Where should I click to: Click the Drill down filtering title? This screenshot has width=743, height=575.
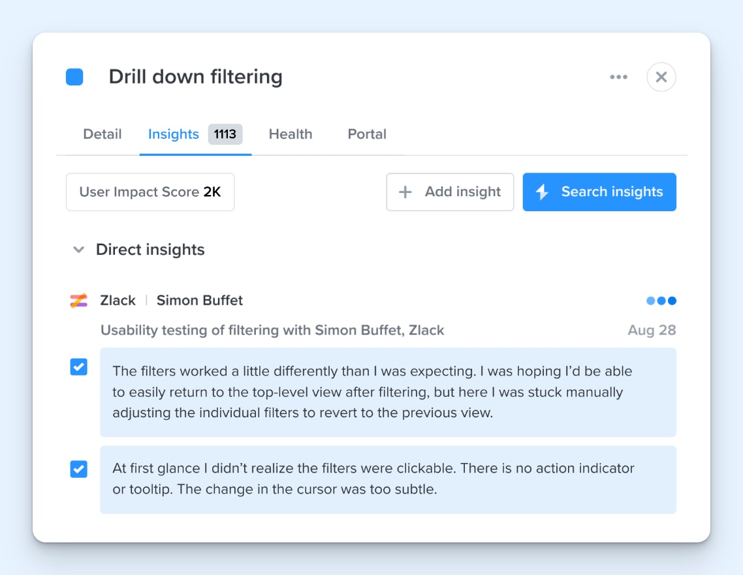pos(195,77)
